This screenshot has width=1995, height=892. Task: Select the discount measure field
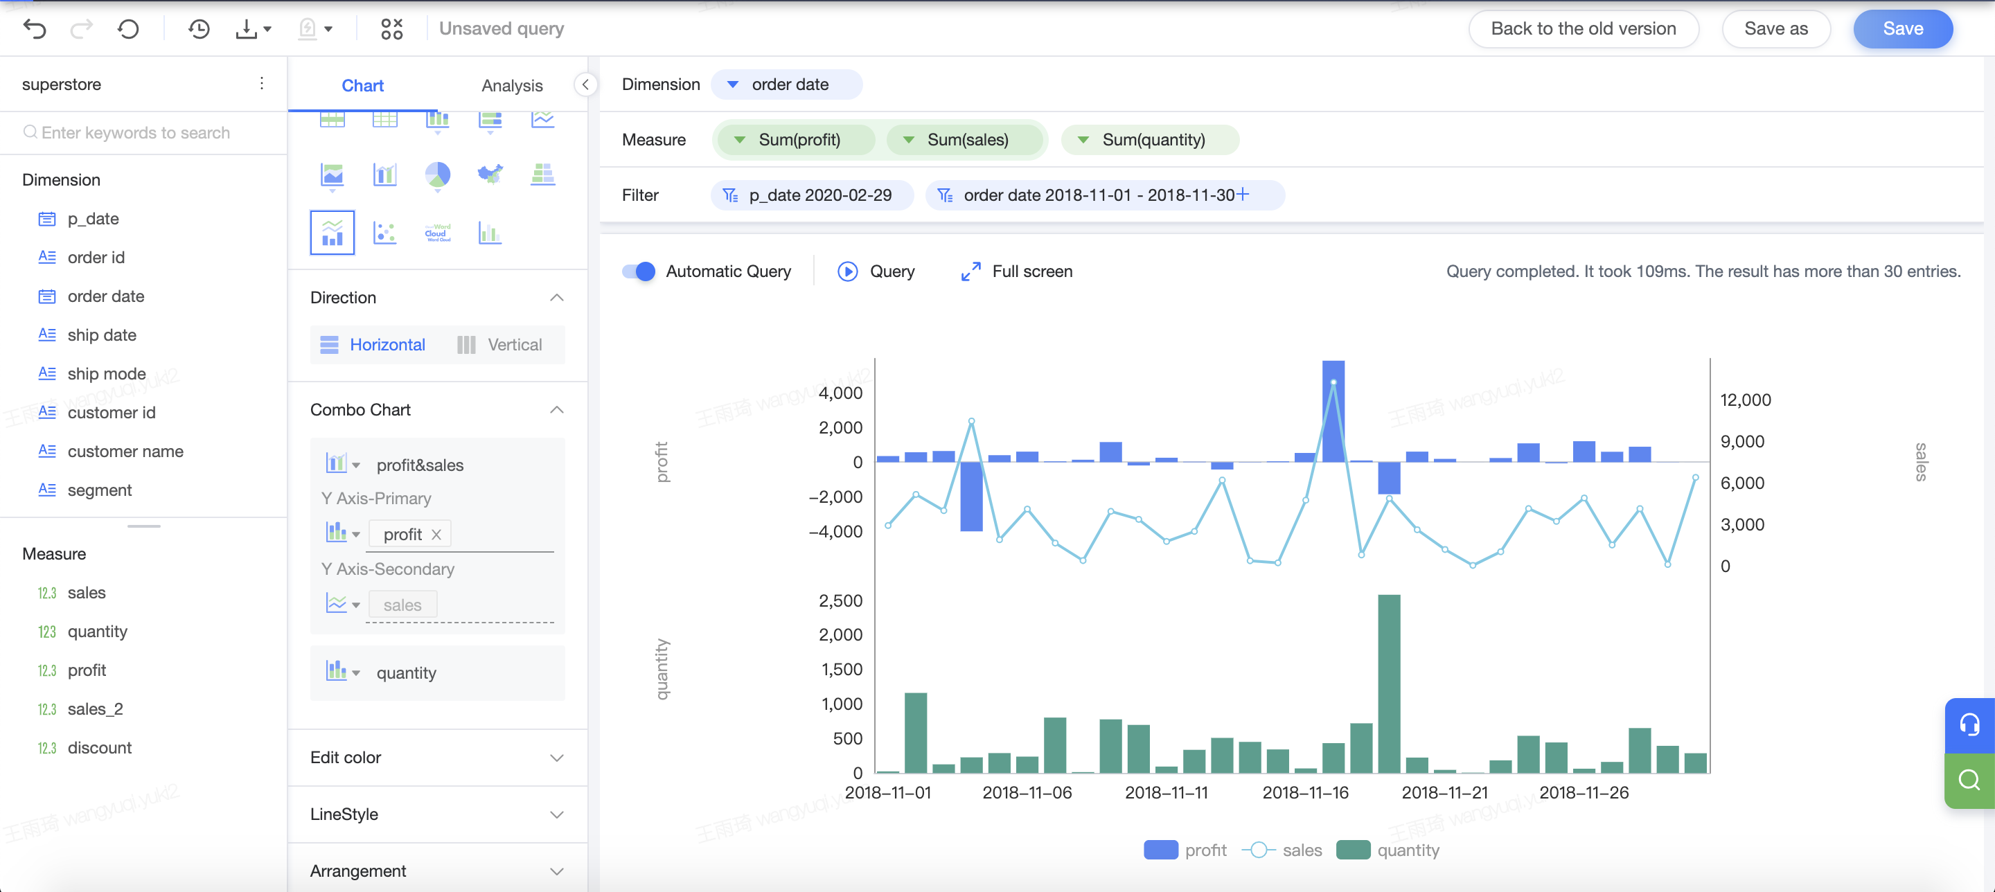pyautogui.click(x=99, y=748)
